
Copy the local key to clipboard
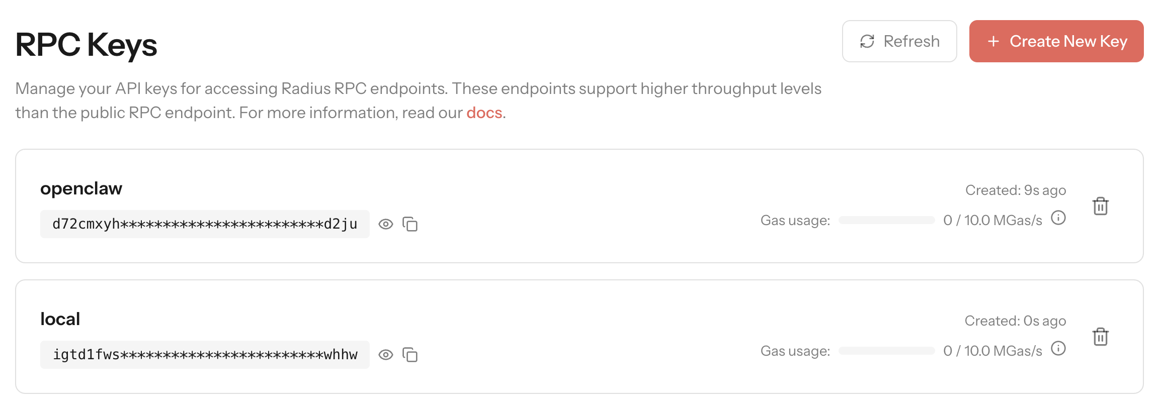[410, 355]
